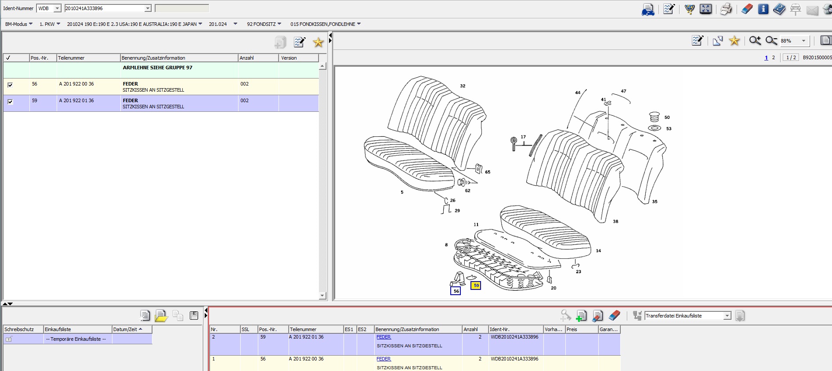Open the vehicle data card icon

coord(648,9)
